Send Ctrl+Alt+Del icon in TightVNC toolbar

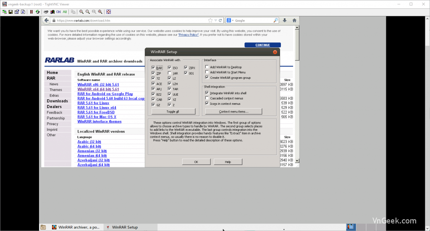pos(46,12)
